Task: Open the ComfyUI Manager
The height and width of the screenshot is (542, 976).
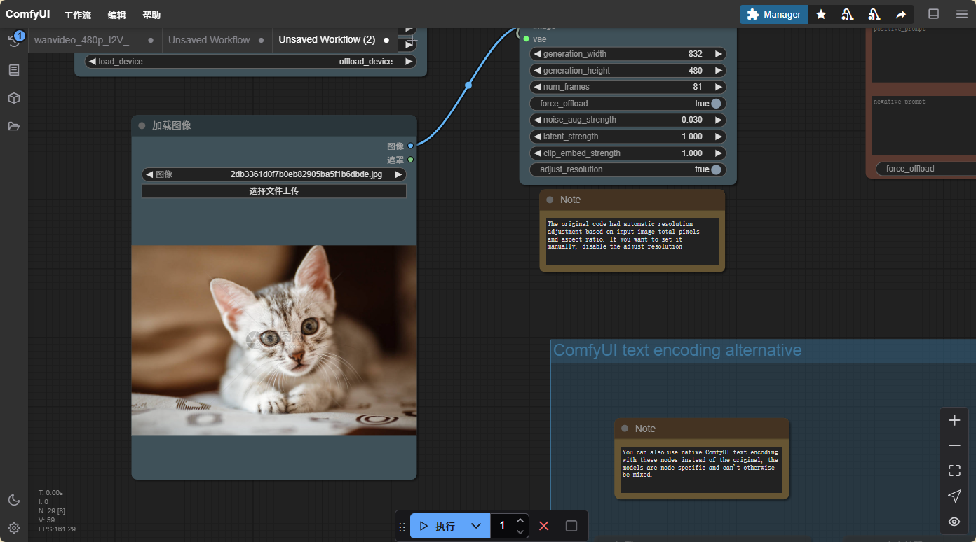Action: pos(773,14)
